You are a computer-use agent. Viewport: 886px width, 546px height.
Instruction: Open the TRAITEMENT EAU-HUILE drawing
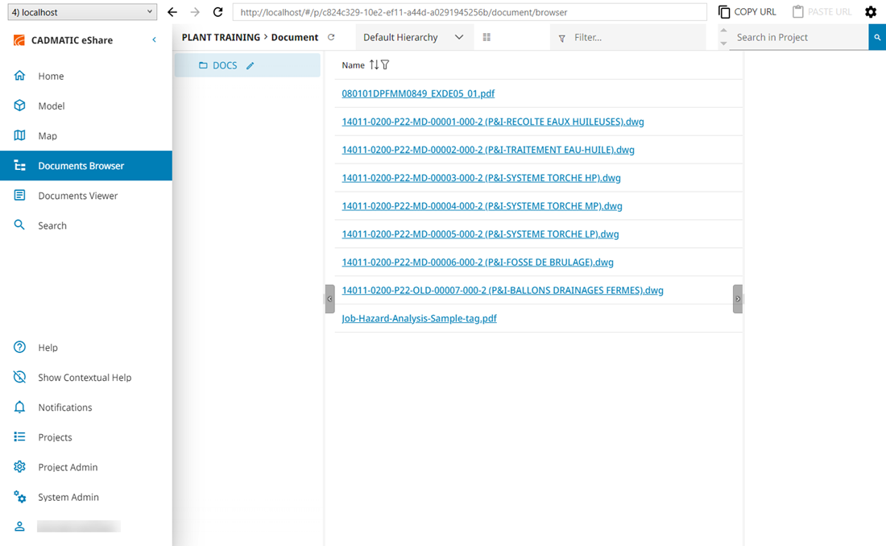tap(488, 150)
